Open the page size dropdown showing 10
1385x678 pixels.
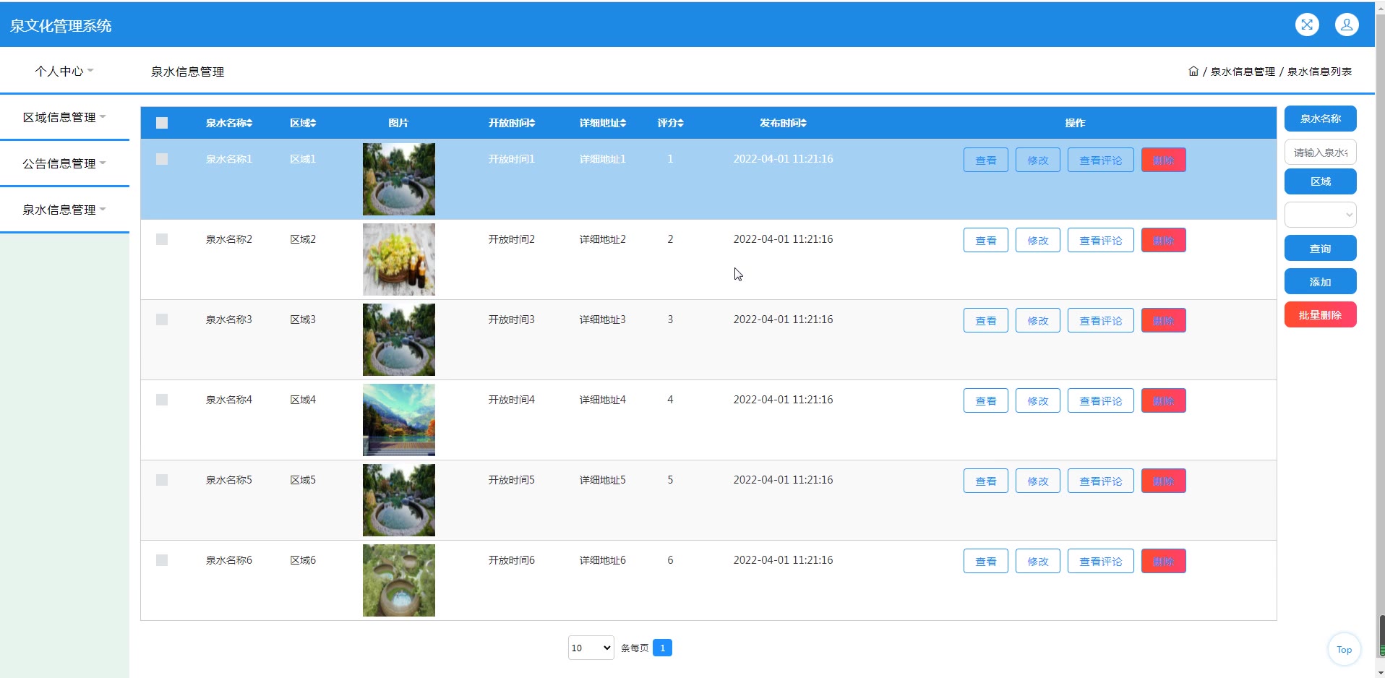[591, 648]
